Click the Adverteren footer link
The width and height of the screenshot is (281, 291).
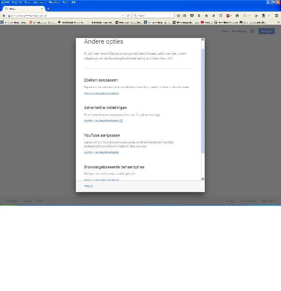[12, 201]
